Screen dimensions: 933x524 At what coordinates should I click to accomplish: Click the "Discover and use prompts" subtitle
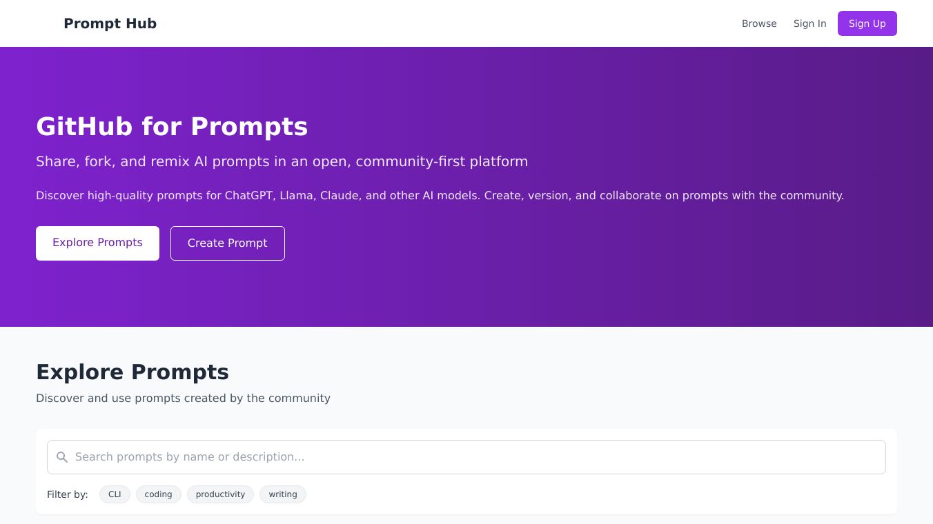pos(183,399)
